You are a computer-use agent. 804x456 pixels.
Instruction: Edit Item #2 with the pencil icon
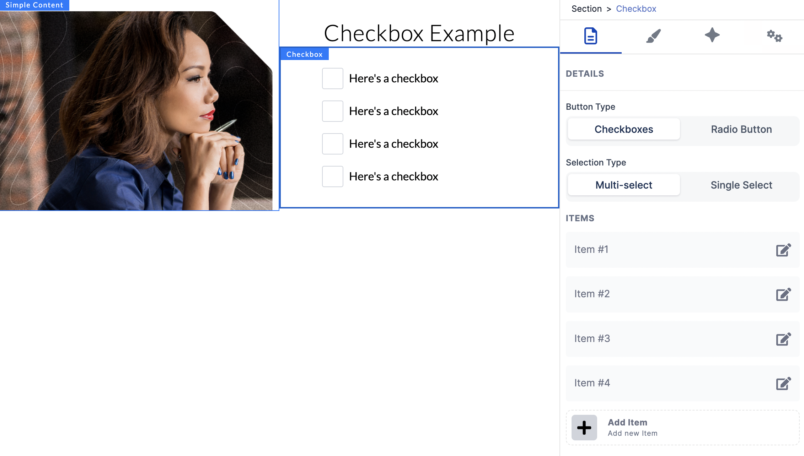(783, 294)
